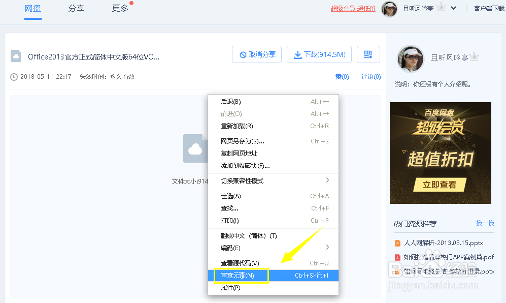Image resolution: width=506 pixels, height=303 pixels.
Task: Click the crown icon next to top username
Action: [441, 7]
